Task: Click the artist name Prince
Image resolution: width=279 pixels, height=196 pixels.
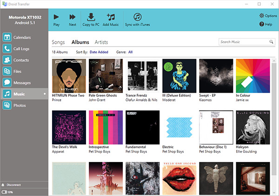Action: point(57,100)
